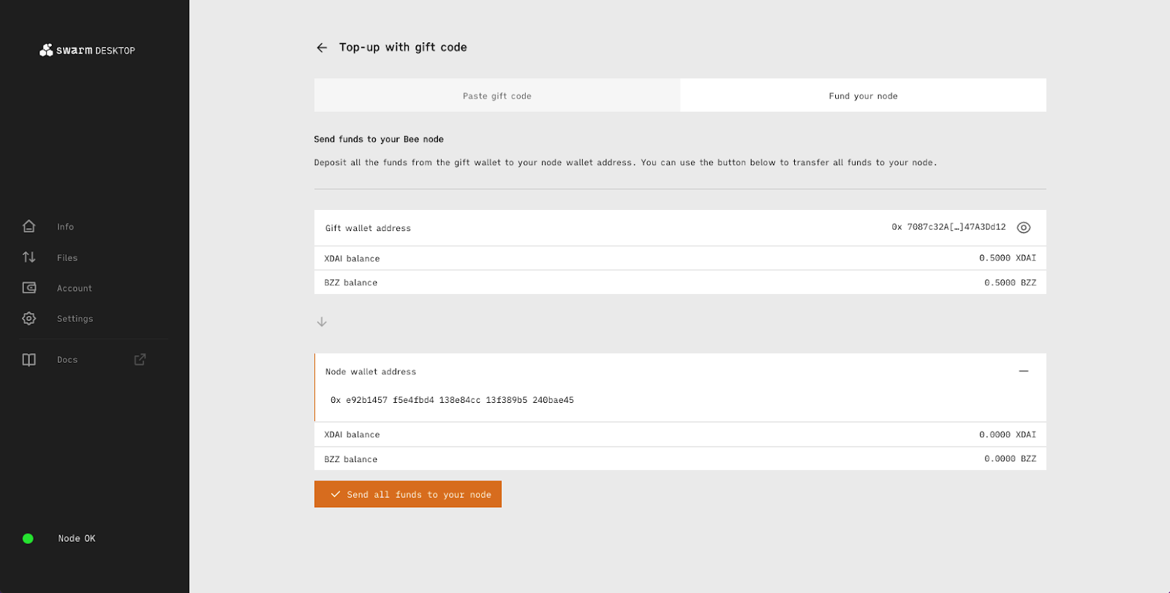Click the node wallet address hash text
Screen dimensions: 1170x593
pyautogui.click(x=452, y=400)
